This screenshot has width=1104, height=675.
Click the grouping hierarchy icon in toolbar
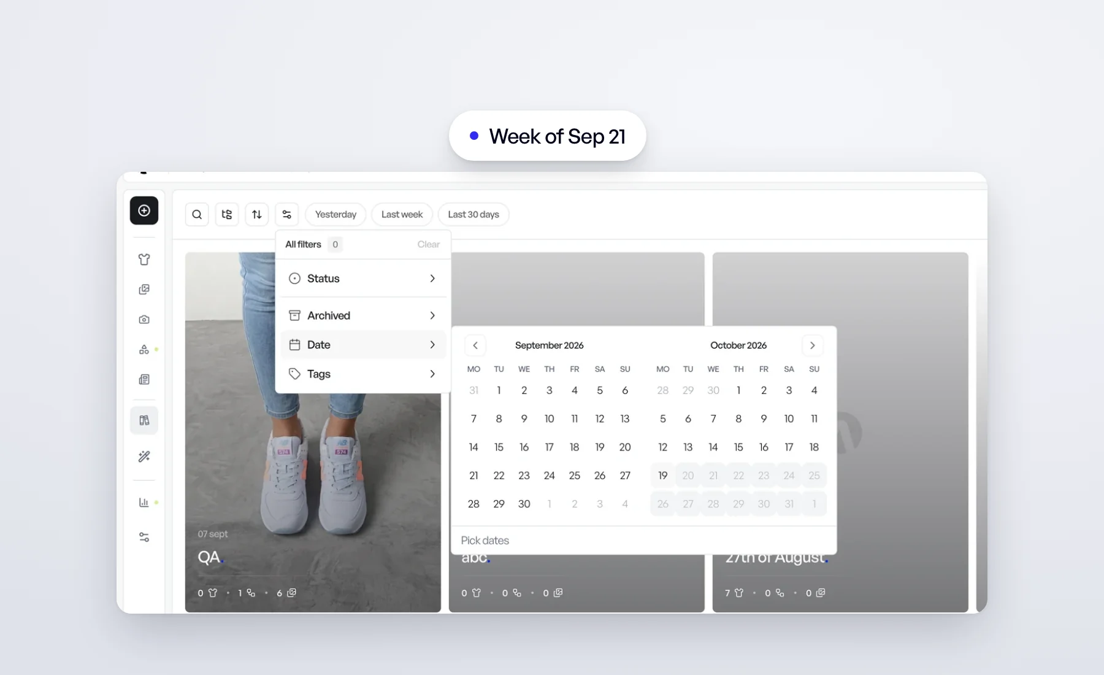point(227,214)
